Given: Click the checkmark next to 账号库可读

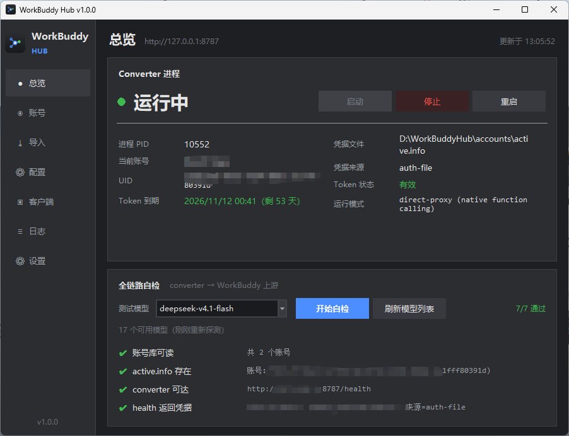Looking at the screenshot, I should point(123,353).
